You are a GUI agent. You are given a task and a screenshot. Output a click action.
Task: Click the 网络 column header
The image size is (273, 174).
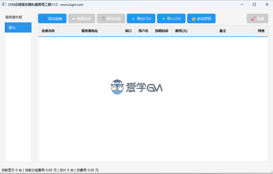261,31
